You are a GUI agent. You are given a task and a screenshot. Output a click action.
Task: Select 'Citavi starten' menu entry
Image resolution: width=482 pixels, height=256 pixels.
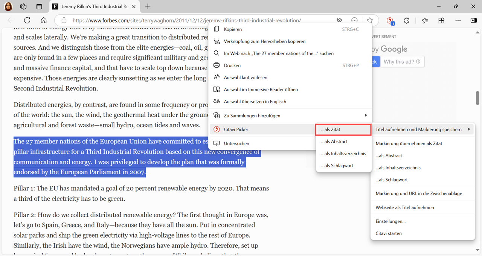click(x=389, y=233)
